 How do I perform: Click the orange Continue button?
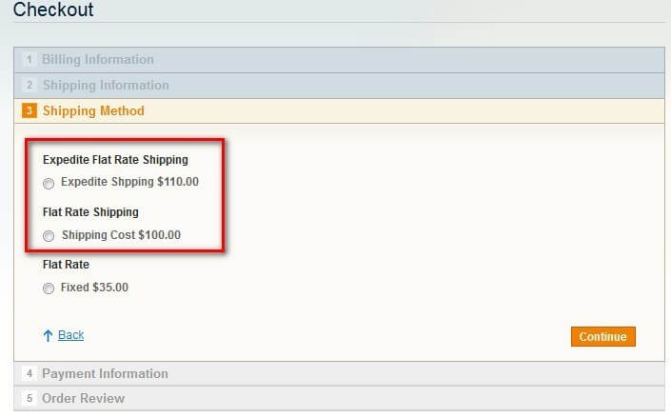pos(603,337)
